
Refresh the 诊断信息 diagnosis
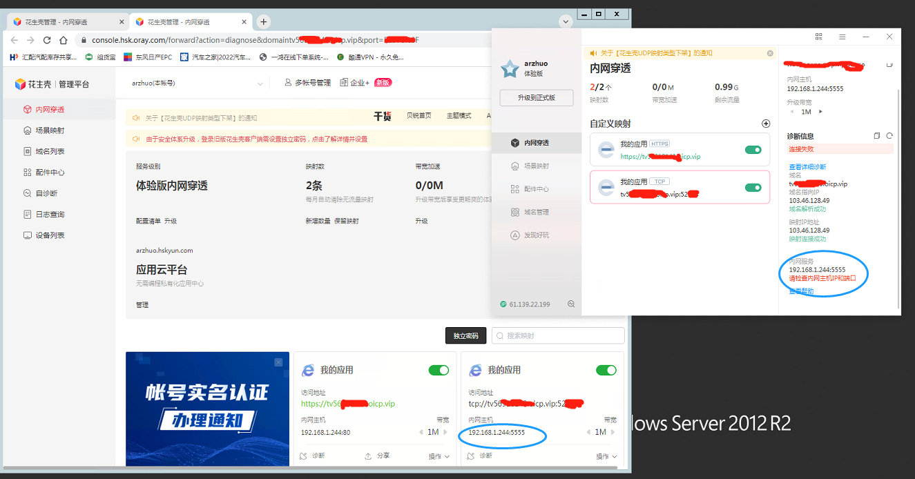[889, 136]
